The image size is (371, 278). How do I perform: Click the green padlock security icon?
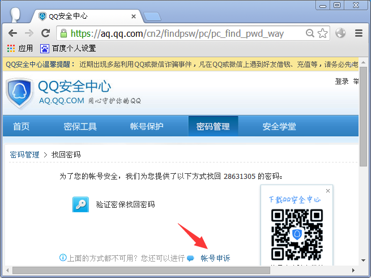coord(63,33)
